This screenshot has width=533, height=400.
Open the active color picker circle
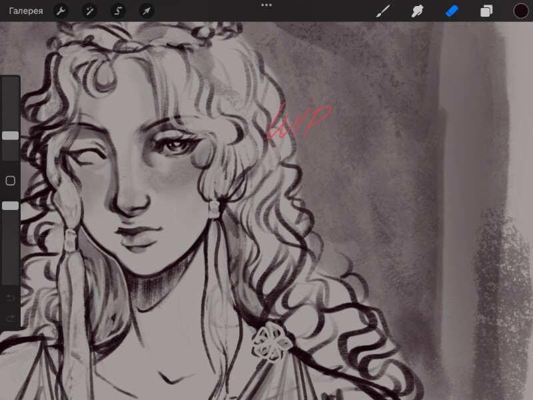521,11
